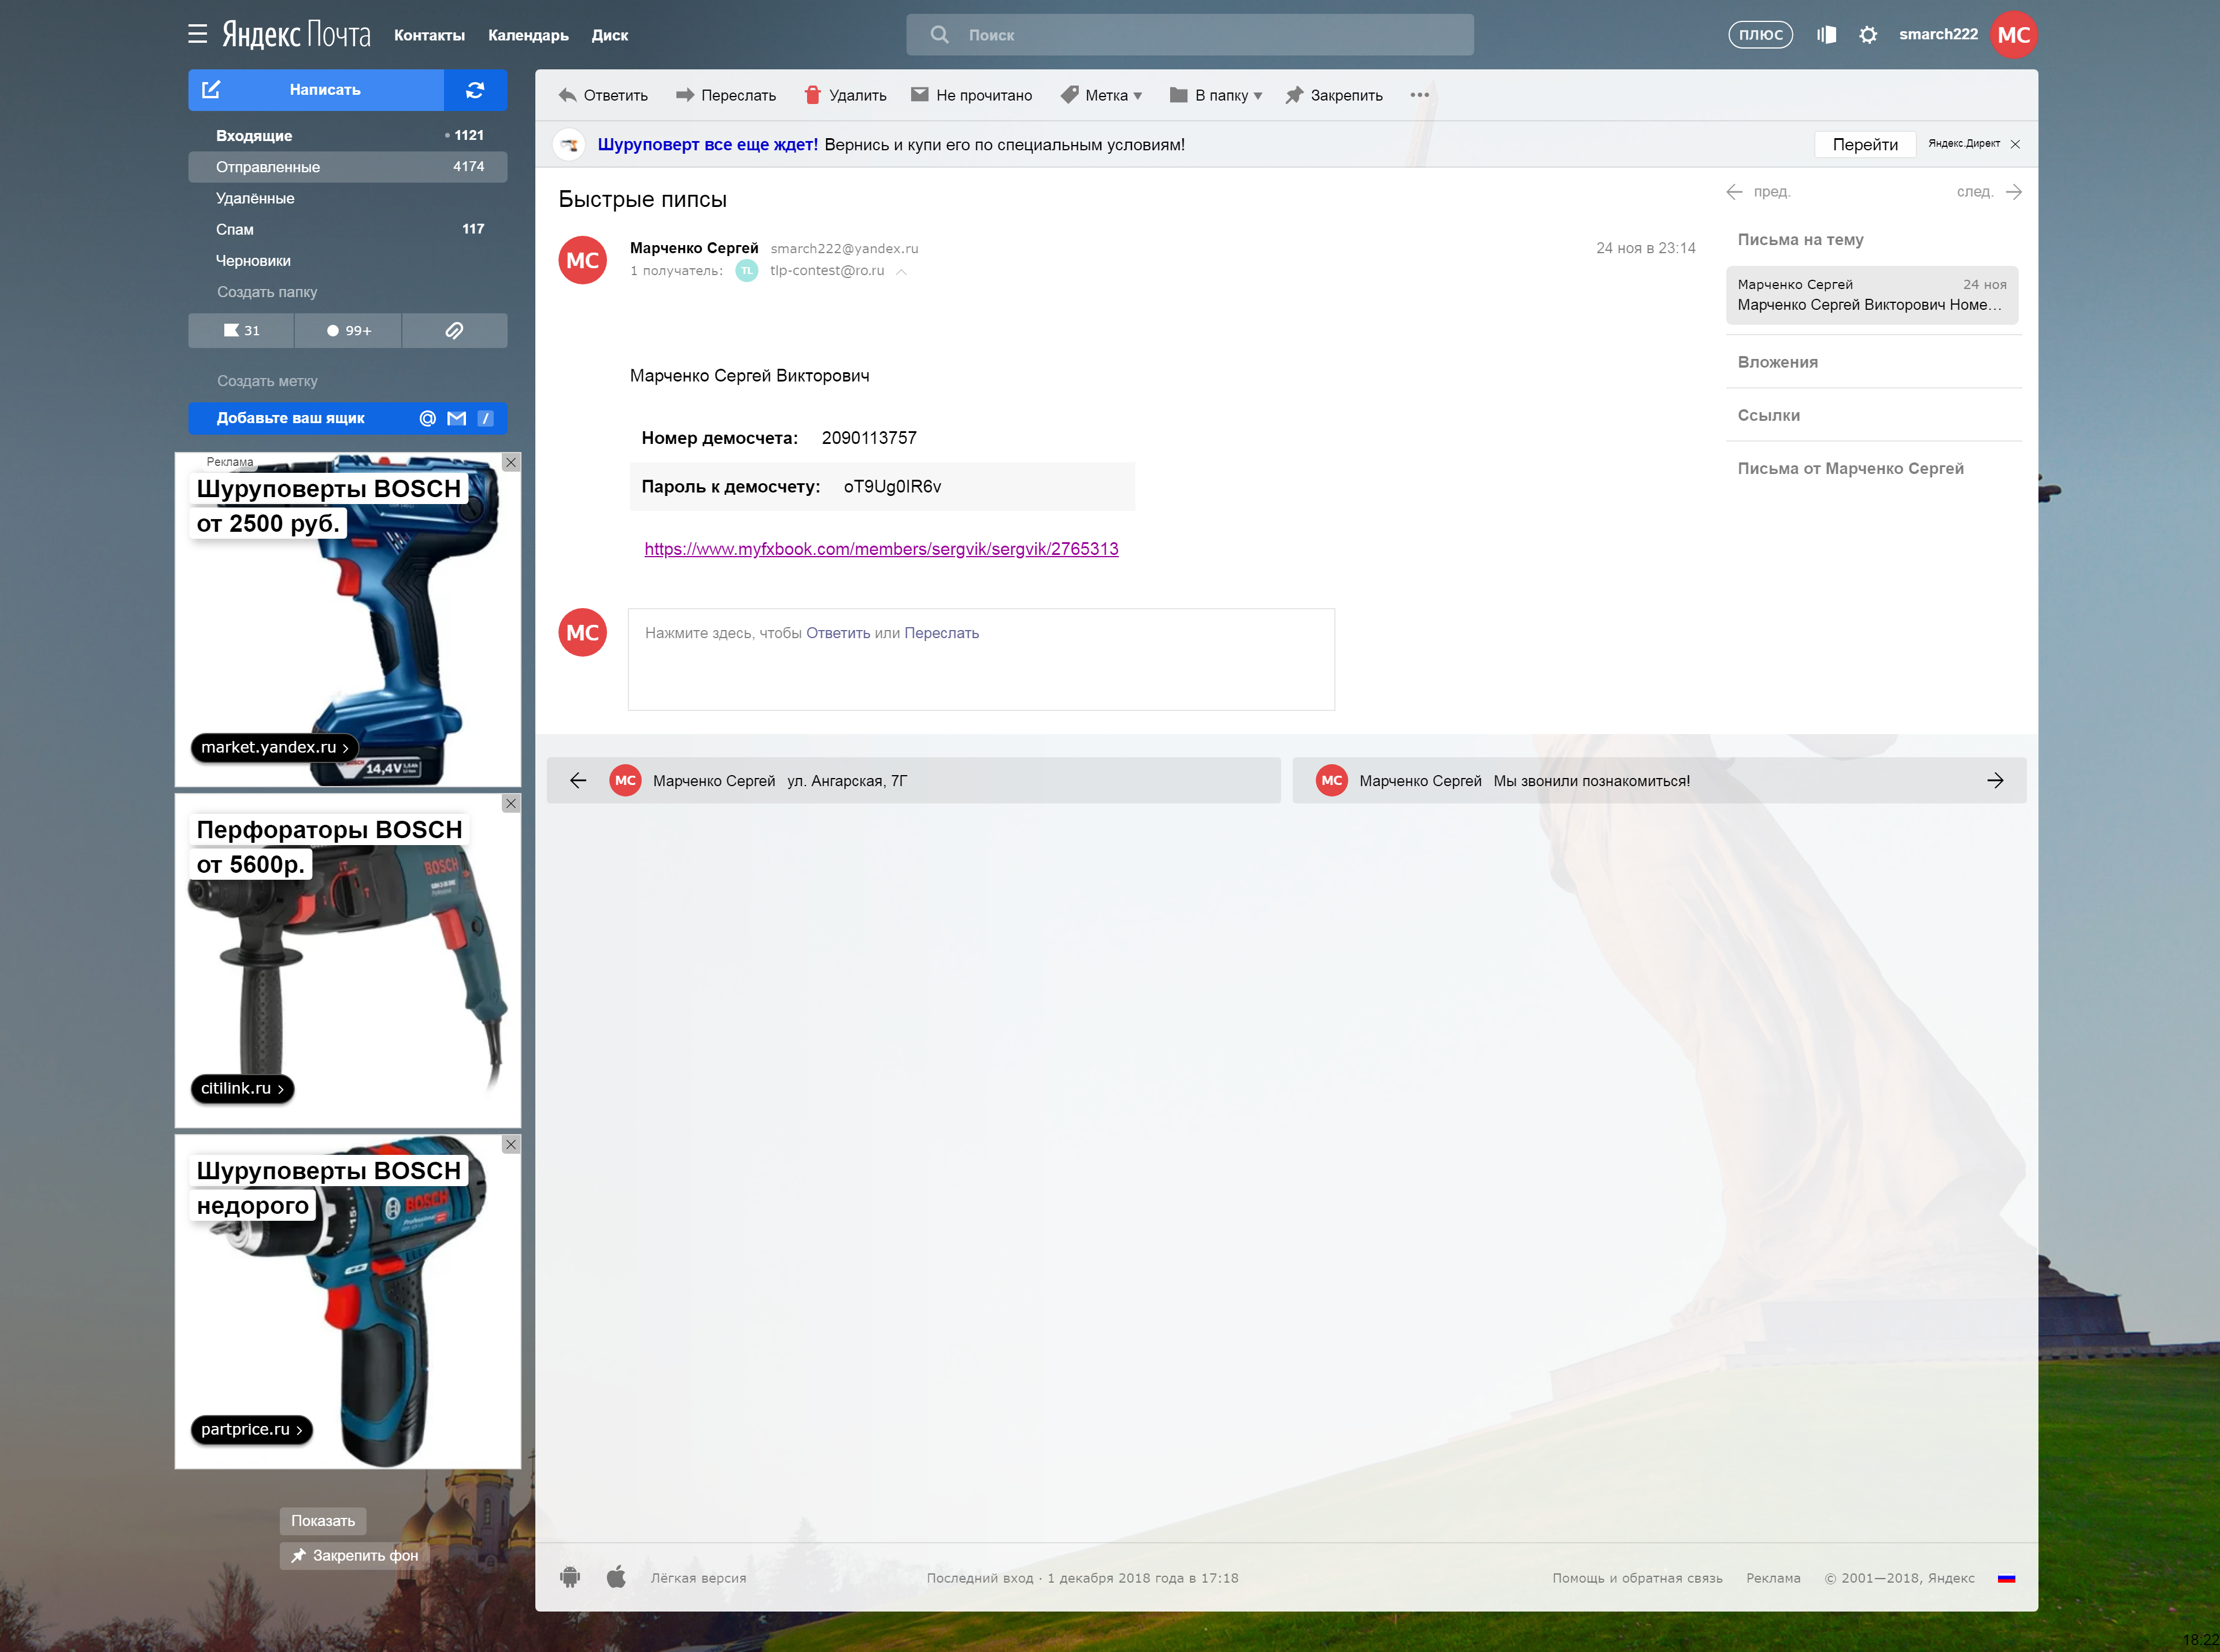This screenshot has height=1652, width=2220.
Task: Open previous email ул. Ангарская, 7Г
Action: [913, 780]
